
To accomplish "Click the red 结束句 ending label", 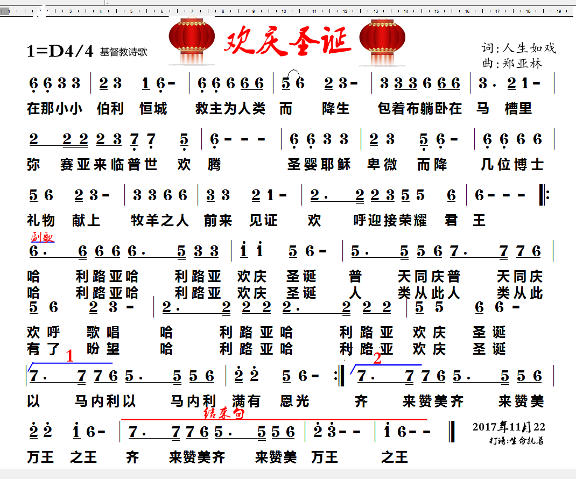I will [224, 414].
